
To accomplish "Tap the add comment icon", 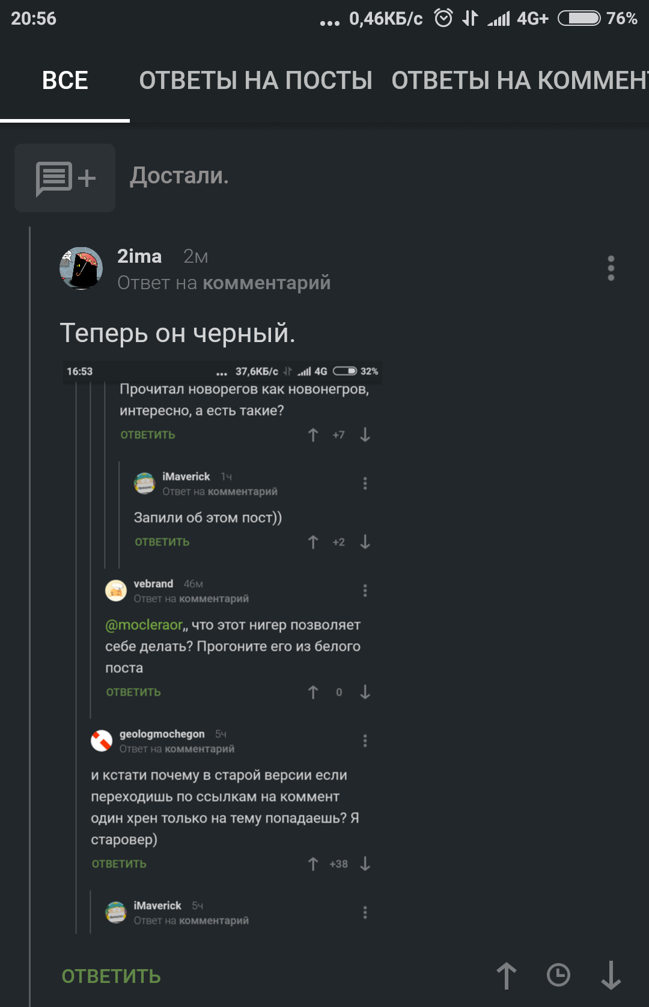I will pos(65,178).
